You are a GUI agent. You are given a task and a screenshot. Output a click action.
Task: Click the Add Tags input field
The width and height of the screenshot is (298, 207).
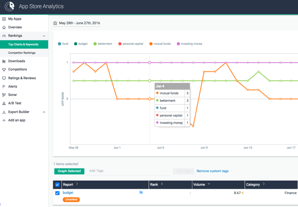coord(127,171)
